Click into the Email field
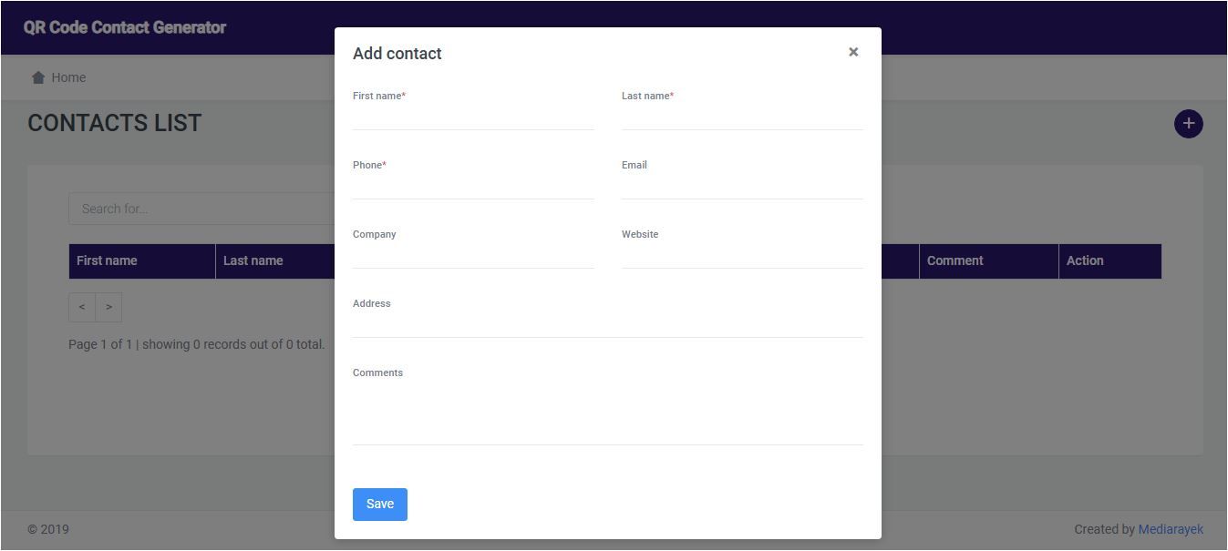Image resolution: width=1228 pixels, height=551 pixels. (742, 187)
